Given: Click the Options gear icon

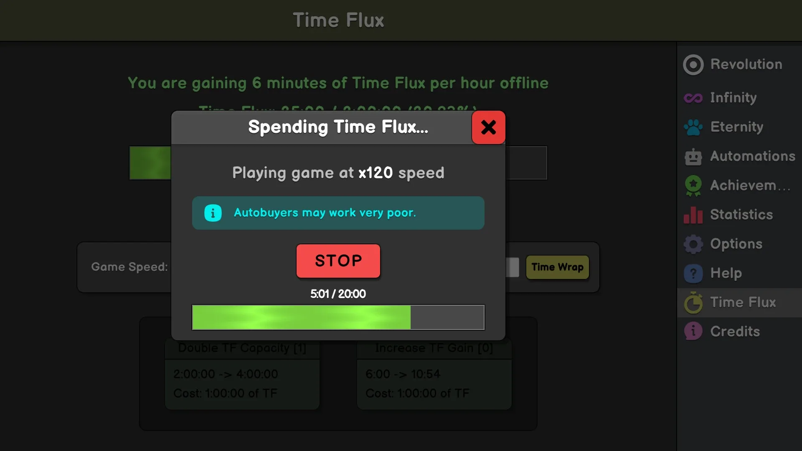Looking at the screenshot, I should coord(693,244).
